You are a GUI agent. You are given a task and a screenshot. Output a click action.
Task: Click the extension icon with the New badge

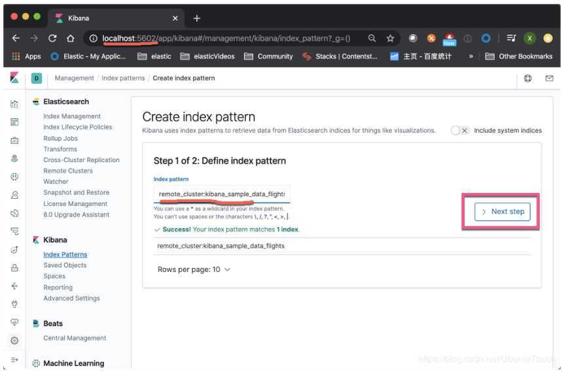tap(449, 39)
